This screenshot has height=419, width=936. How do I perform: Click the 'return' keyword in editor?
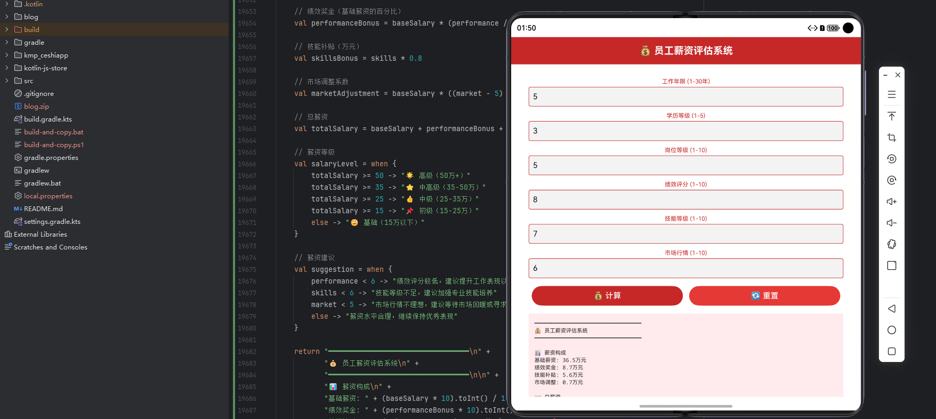[x=307, y=351]
